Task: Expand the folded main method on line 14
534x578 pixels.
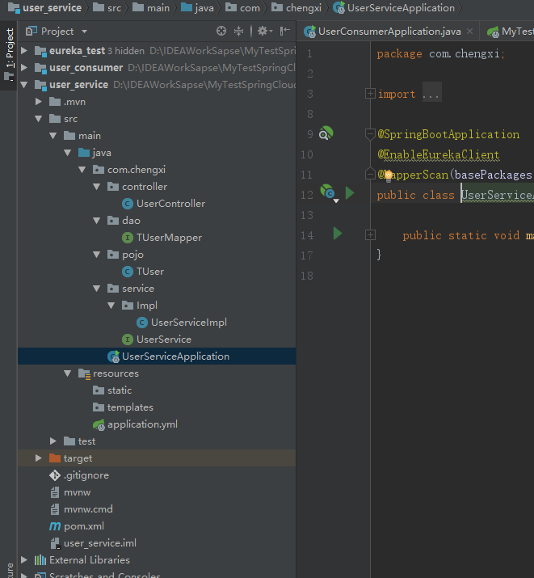Action: 370,234
